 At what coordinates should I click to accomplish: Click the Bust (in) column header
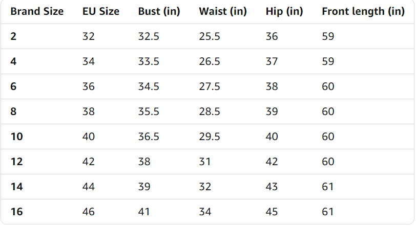pyautogui.click(x=159, y=11)
